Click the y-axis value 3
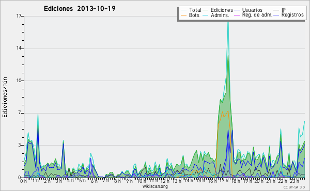The width and height of the screenshot is (310, 191). click(x=20, y=145)
